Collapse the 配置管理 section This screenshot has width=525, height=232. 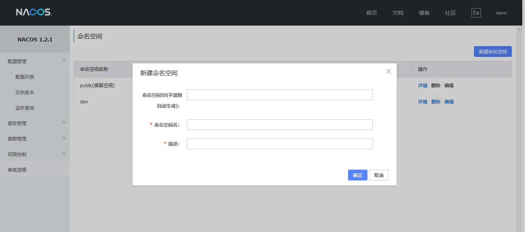click(x=35, y=61)
